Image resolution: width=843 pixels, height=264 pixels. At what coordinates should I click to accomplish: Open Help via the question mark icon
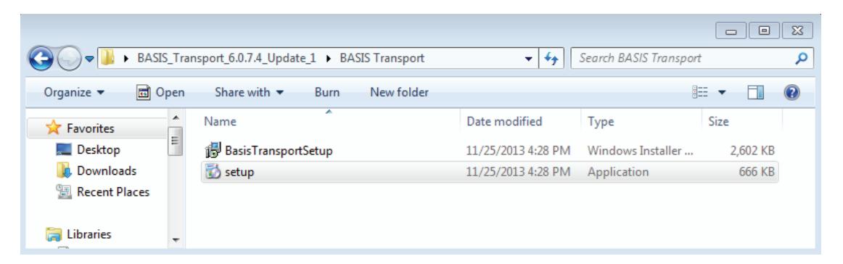click(790, 93)
